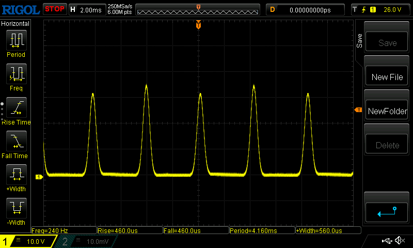Open the trigger level 26.0 V setting

coord(380,9)
